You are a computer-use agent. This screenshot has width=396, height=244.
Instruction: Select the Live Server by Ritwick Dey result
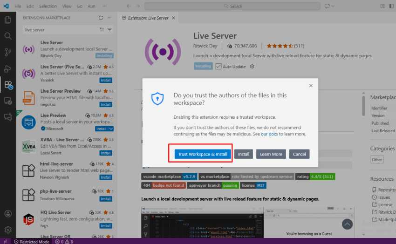[67, 49]
